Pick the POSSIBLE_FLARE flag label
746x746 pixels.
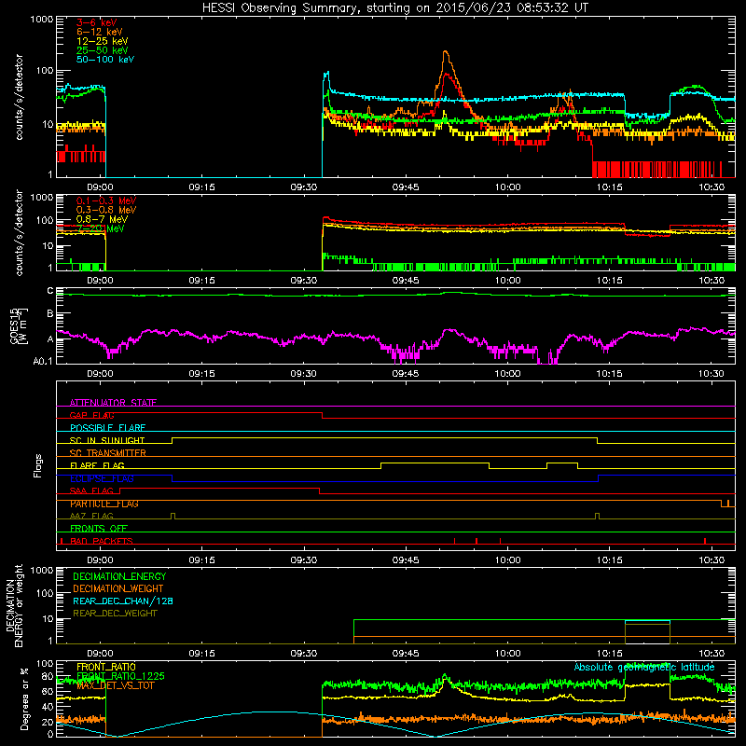tap(107, 428)
